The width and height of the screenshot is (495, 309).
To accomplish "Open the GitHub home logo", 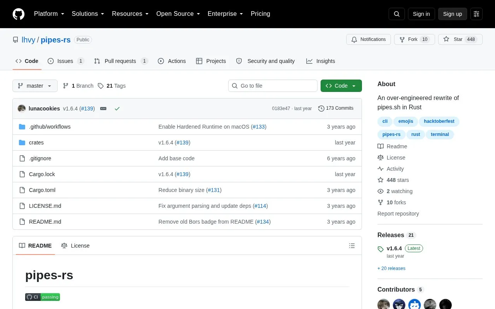I will (19, 14).
